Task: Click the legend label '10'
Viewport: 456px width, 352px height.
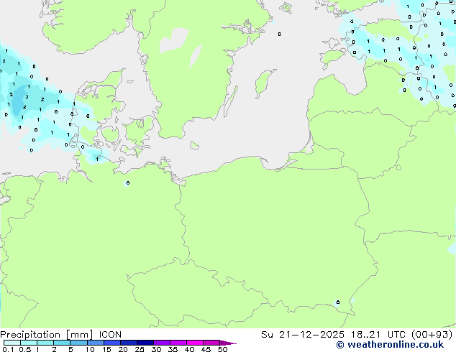Action: point(90,349)
